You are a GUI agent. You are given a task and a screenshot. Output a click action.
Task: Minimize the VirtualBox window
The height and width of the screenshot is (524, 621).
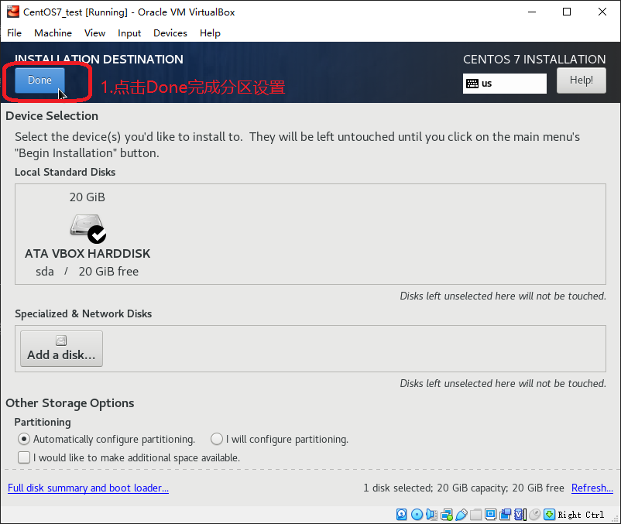pyautogui.click(x=532, y=12)
